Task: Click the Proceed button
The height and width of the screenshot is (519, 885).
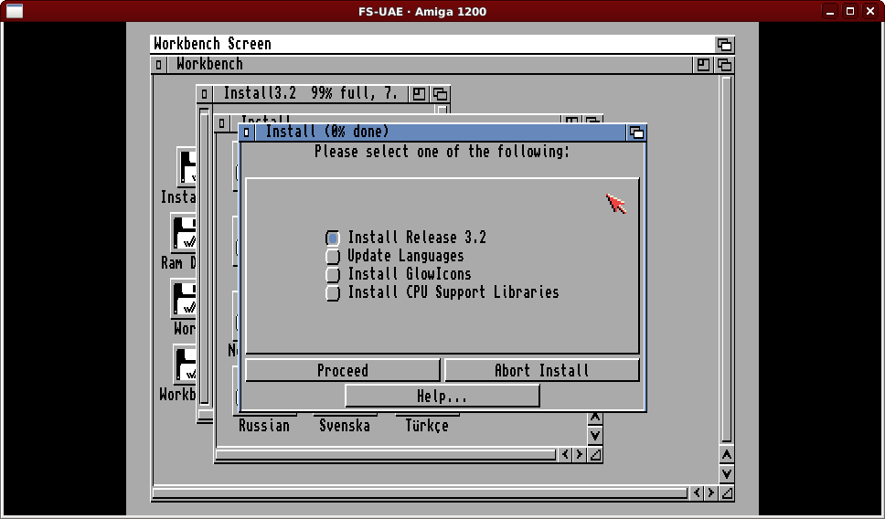Action: pyautogui.click(x=343, y=371)
